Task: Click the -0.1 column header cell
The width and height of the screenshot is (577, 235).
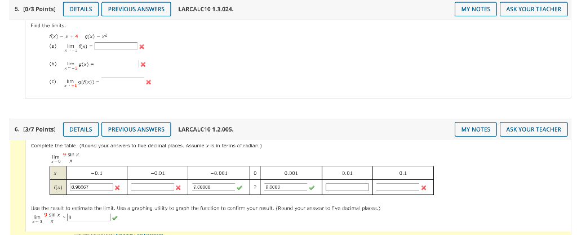Action: pos(97,173)
